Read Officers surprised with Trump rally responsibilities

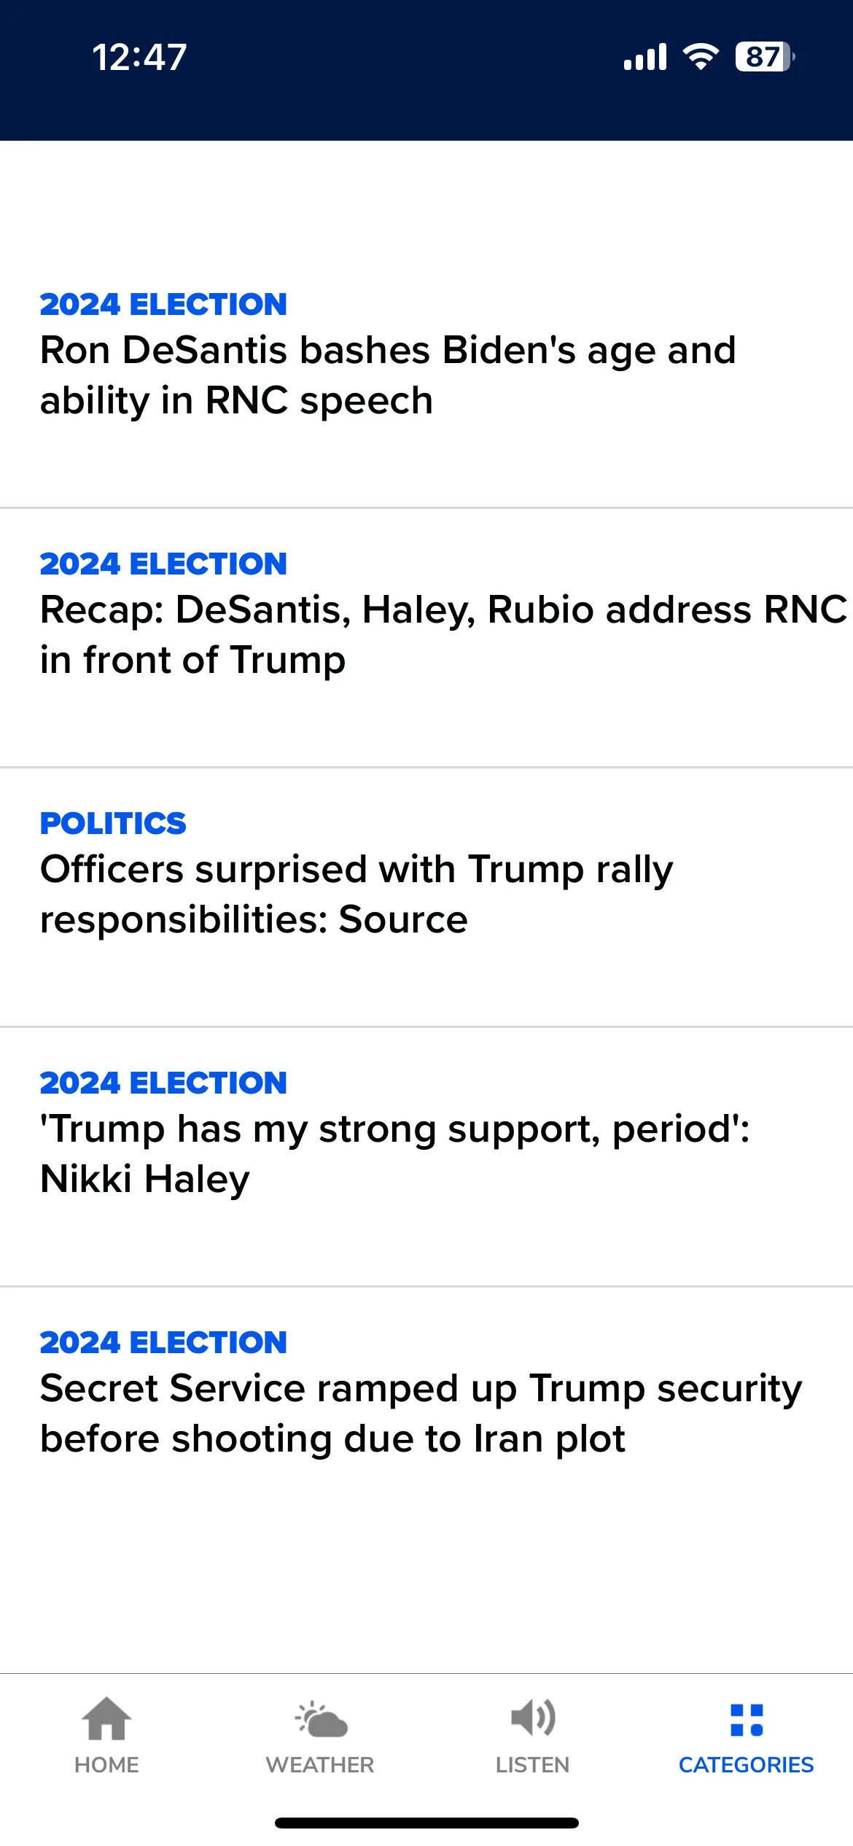(x=357, y=894)
